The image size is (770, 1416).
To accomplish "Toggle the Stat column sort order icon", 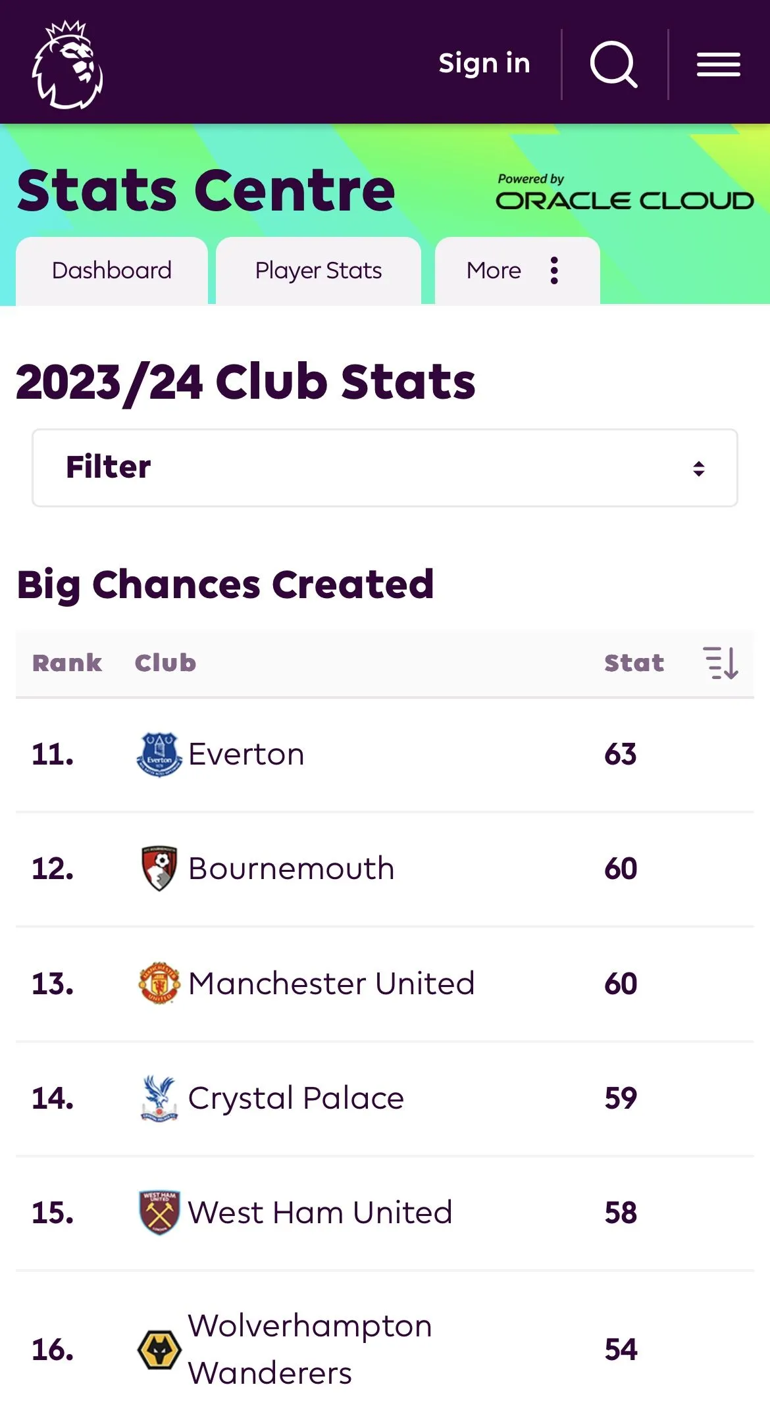I will click(721, 663).
